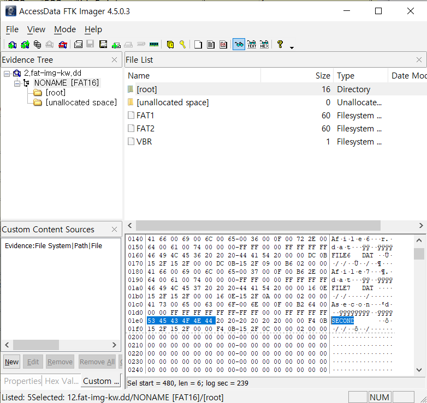Screen dimensions: 427x403
Task: Sort File List by Size column
Action: [x=297, y=76]
